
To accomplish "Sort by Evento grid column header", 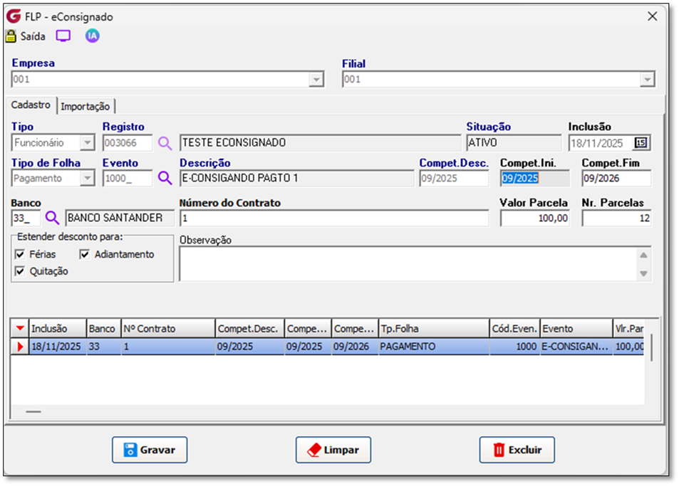I will [576, 329].
